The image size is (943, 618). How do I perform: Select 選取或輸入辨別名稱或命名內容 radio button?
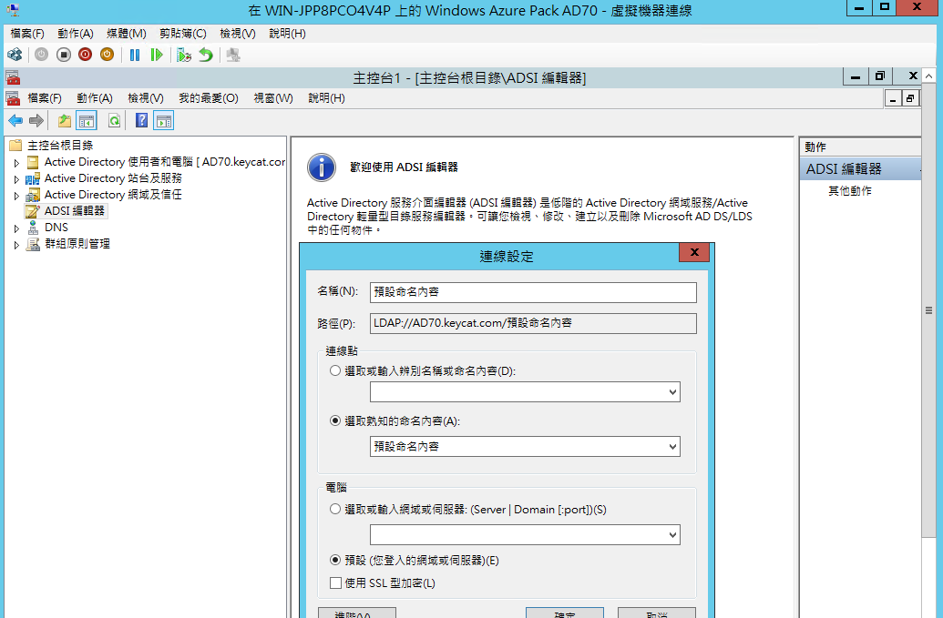335,371
